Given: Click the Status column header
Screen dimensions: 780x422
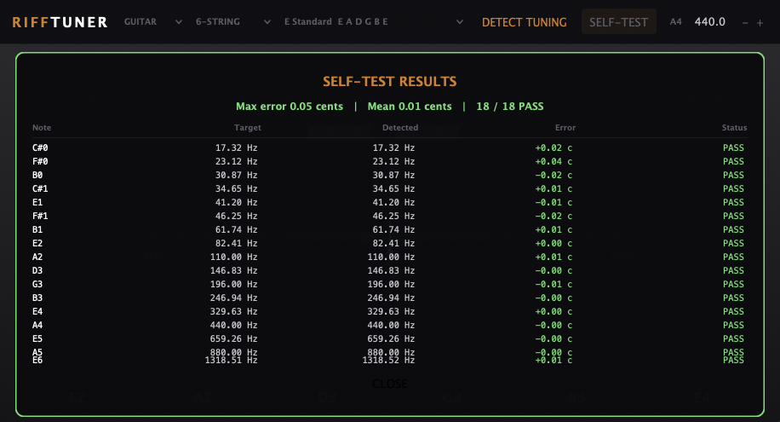Looking at the screenshot, I should click(x=734, y=128).
